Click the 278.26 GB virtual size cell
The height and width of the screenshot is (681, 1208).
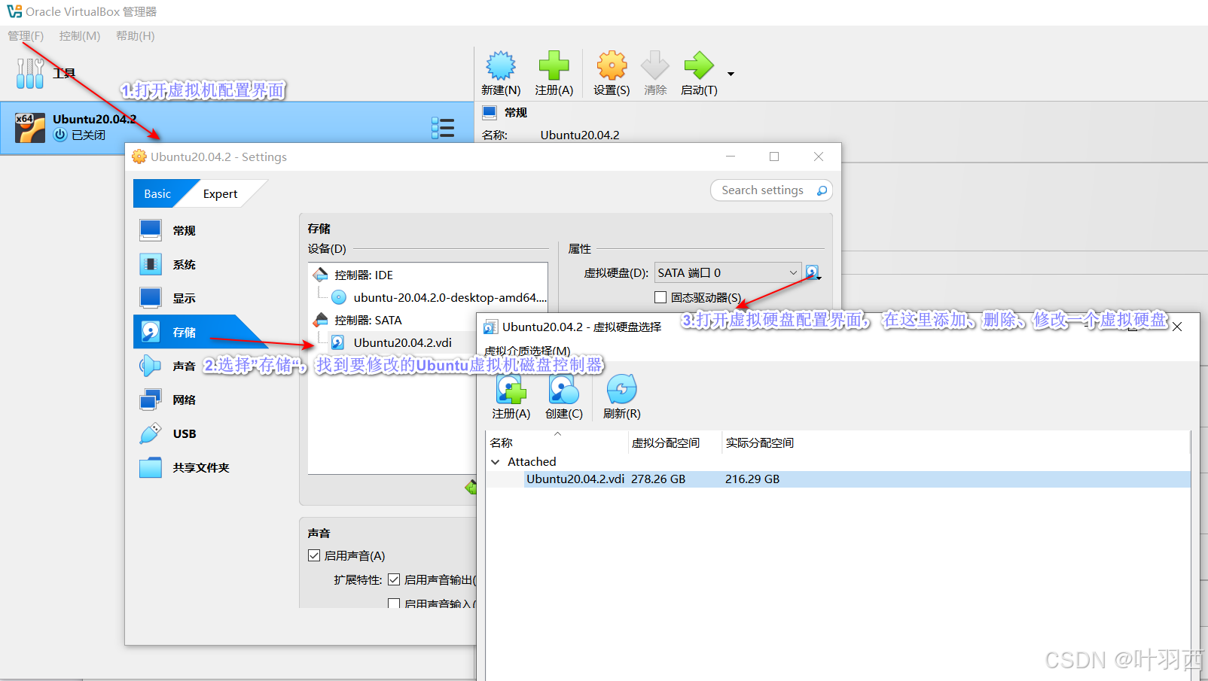click(658, 479)
